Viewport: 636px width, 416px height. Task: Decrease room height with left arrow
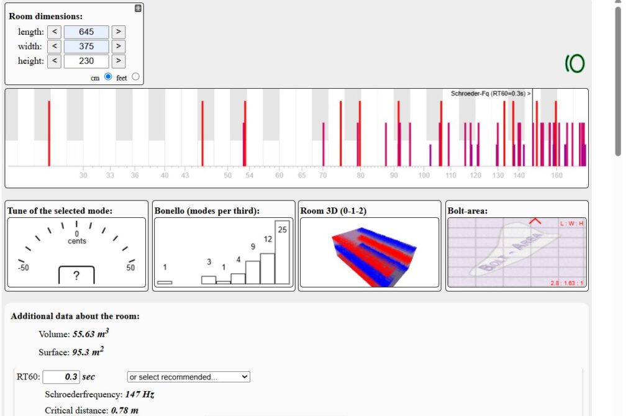55,61
